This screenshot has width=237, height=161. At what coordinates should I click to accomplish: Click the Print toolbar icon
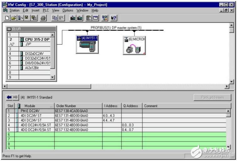(x=42, y=18)
